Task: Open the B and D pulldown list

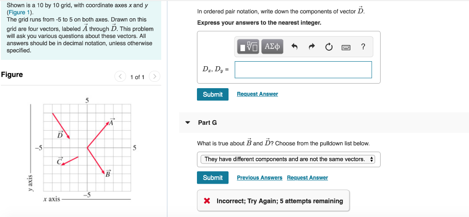Action: [x=288, y=159]
